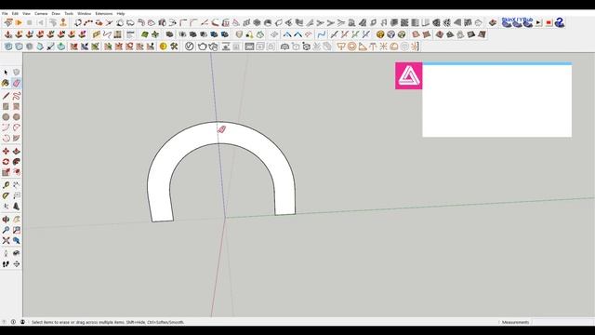Click the orange play button in top toolbar
Screen dimensions: 595x335
(x=19, y=22)
